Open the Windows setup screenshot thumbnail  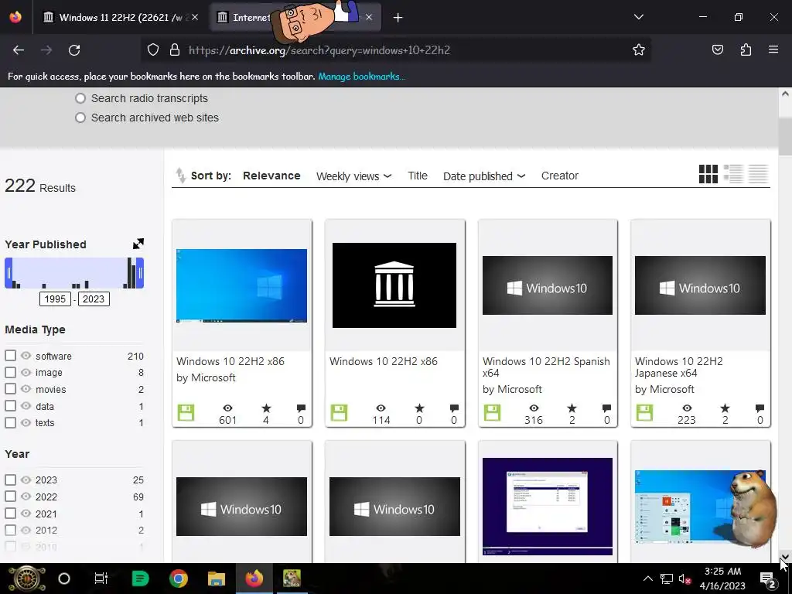(x=548, y=507)
